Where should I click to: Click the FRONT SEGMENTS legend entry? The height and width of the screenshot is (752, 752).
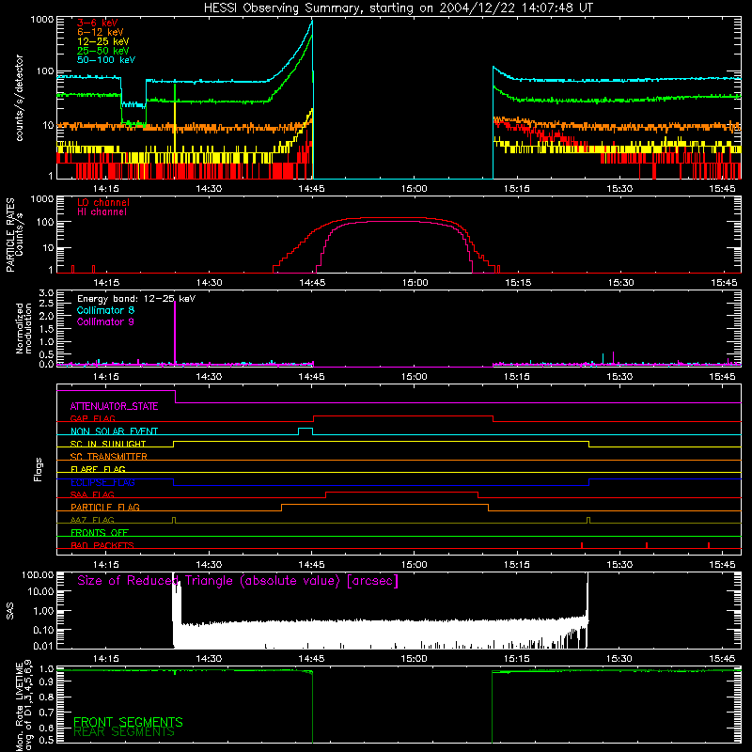128,722
